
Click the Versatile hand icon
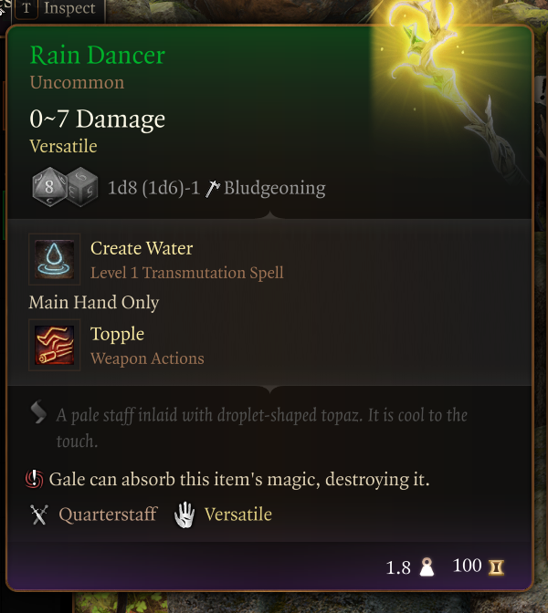click(184, 514)
